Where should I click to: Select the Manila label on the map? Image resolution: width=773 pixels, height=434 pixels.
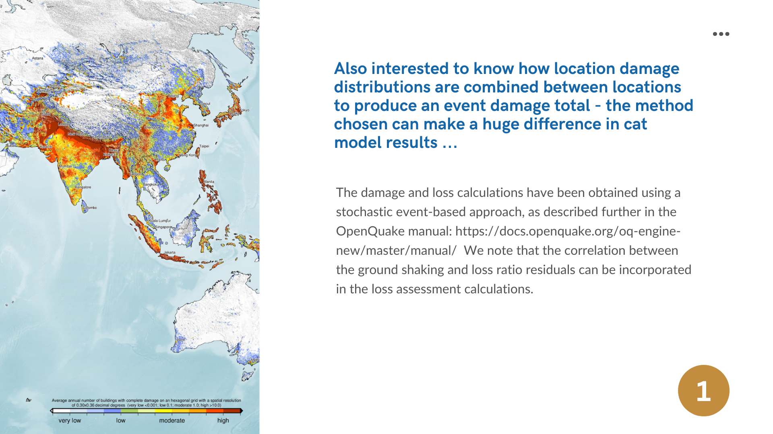209,182
